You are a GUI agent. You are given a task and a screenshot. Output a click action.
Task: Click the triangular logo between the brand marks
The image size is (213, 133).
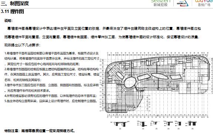point(183,3)
